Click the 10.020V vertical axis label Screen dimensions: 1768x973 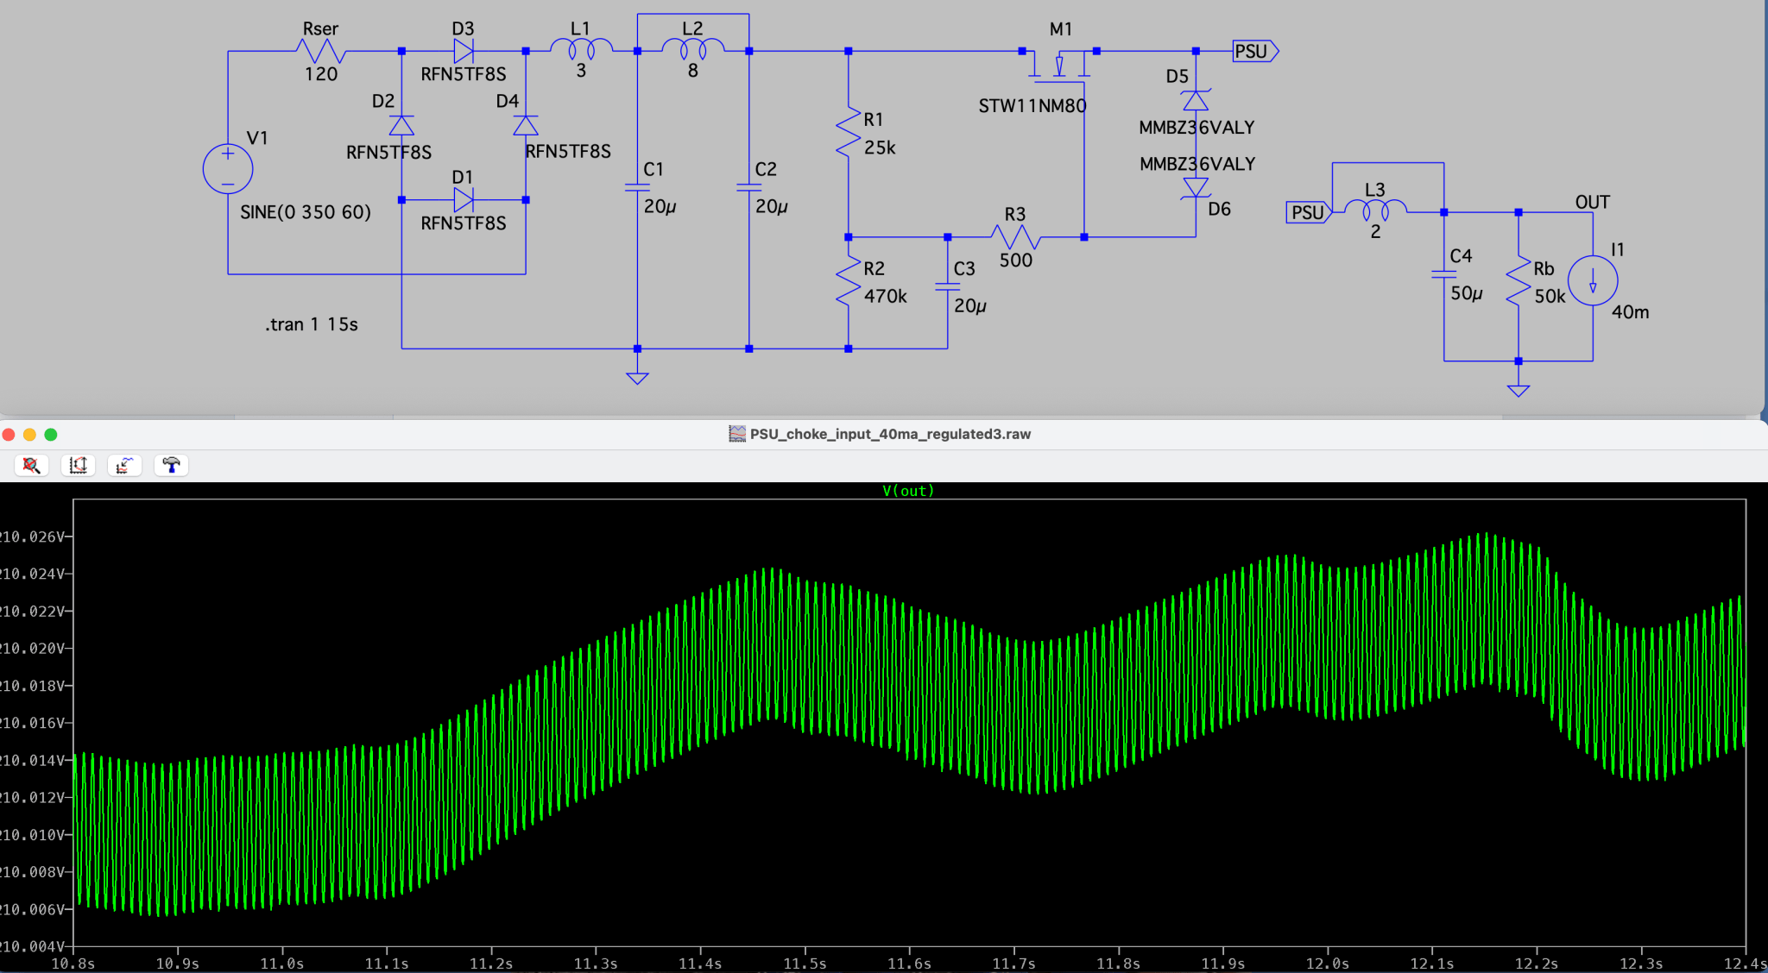(31, 649)
